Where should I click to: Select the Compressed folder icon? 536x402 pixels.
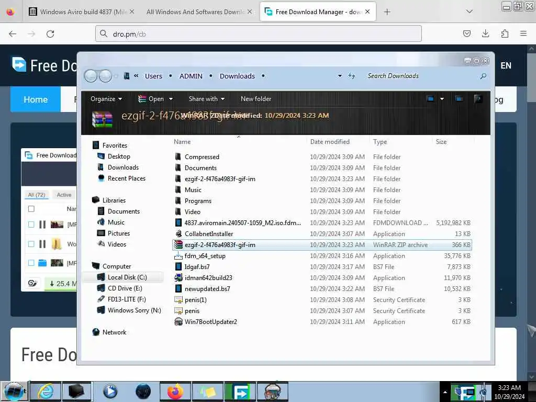178,157
